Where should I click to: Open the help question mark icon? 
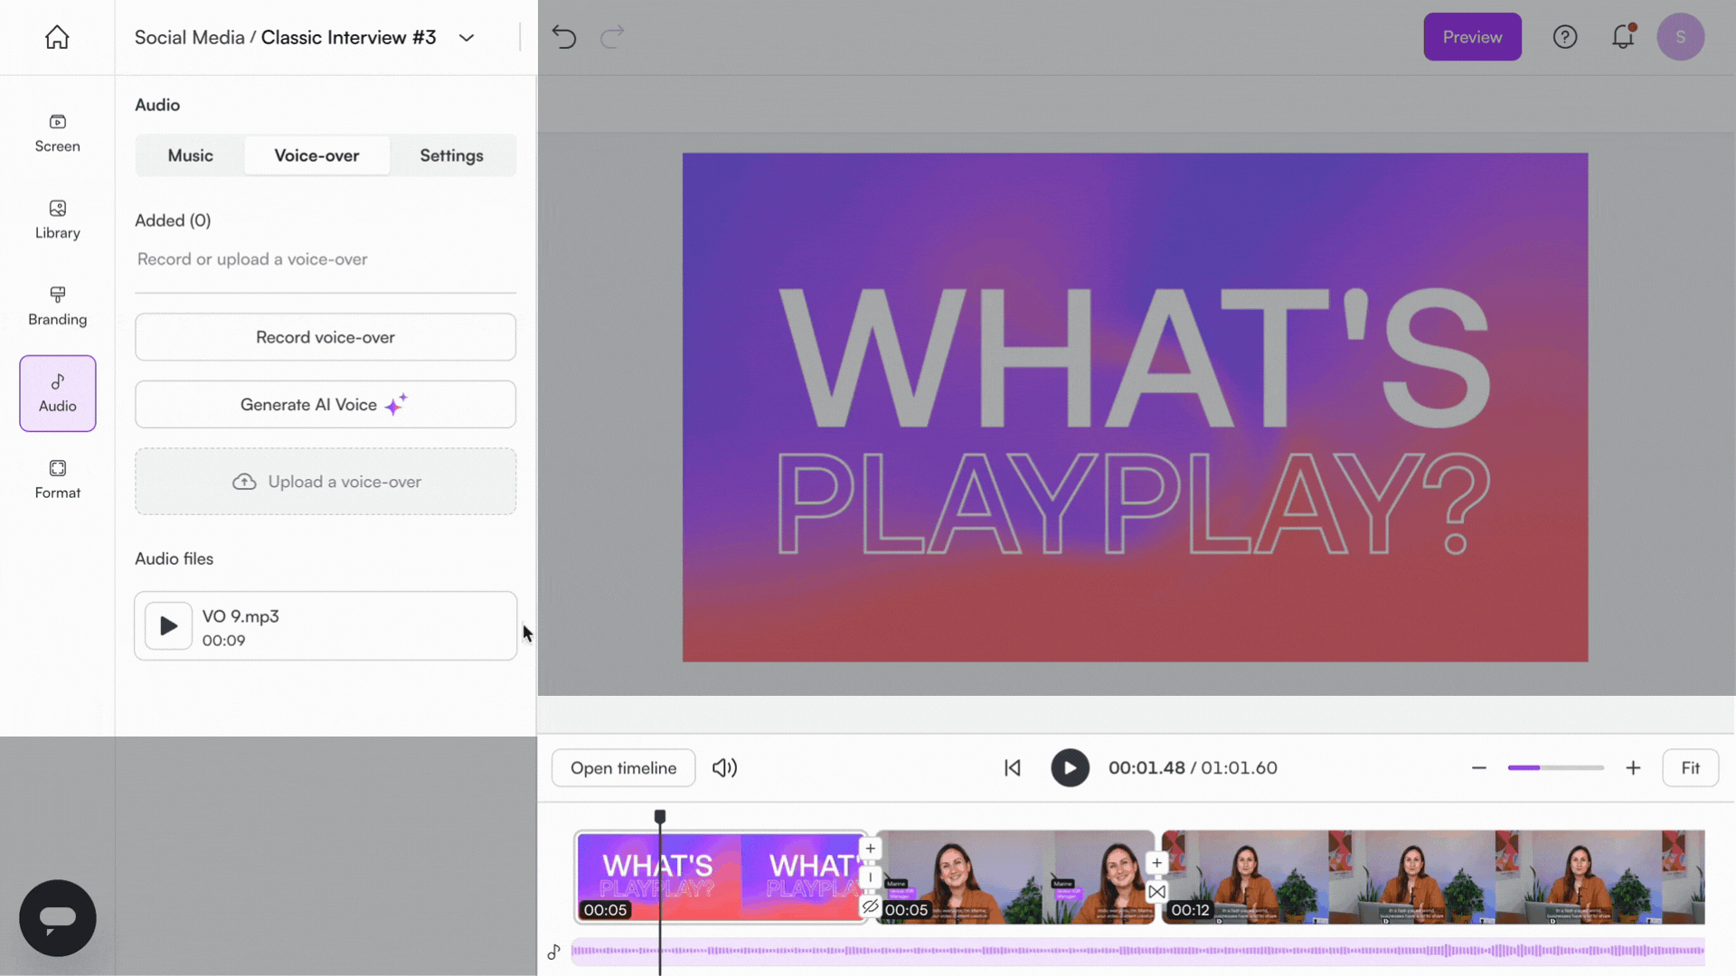pos(1564,37)
